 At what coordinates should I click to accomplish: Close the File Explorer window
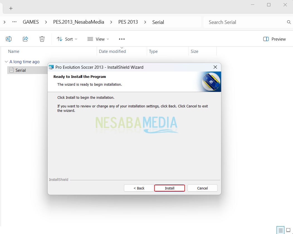tap(285, 5)
